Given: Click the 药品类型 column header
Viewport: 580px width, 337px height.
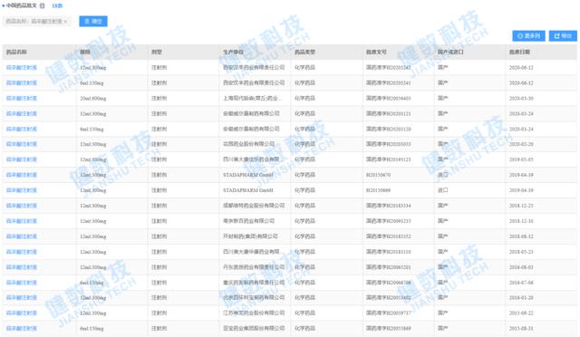Looking at the screenshot, I should click(304, 53).
